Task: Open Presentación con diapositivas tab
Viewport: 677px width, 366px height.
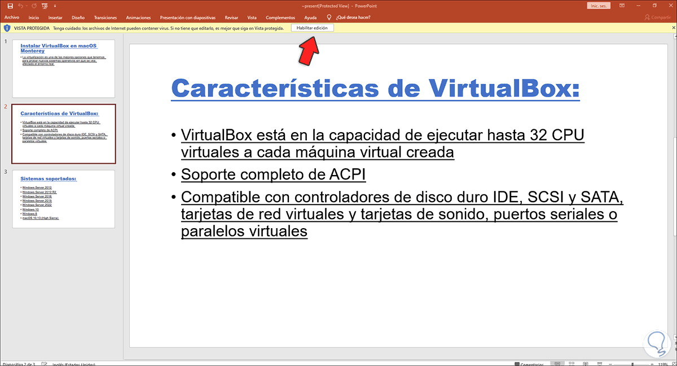Action: [188, 18]
